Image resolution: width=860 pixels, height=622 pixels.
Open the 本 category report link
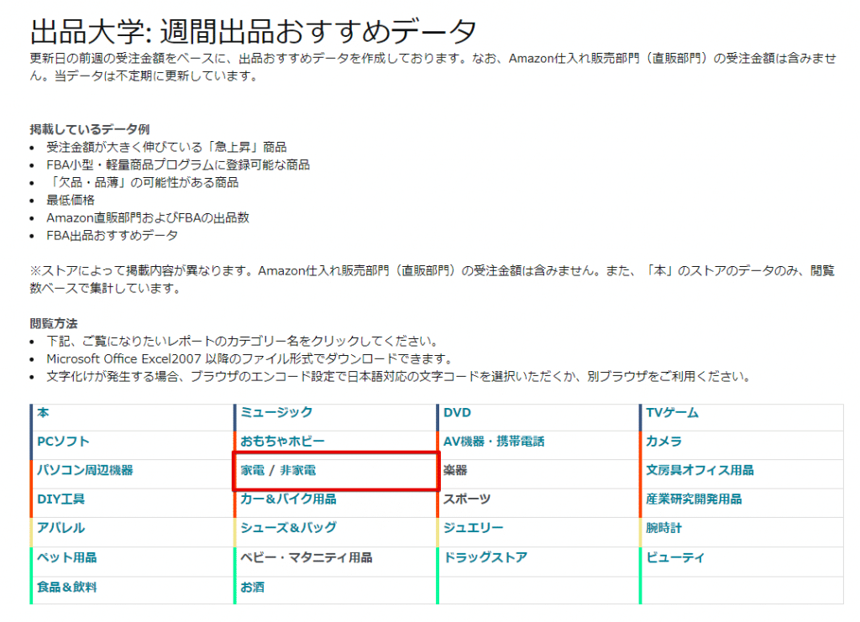pos(43,412)
